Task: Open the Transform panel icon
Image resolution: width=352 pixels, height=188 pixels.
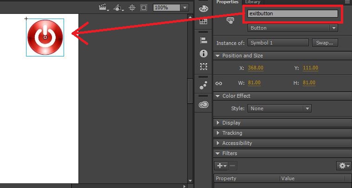Action: 203,67
